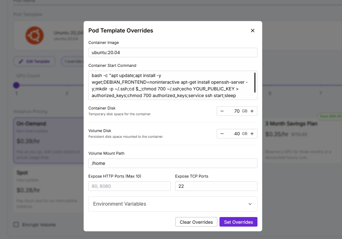Increase Volume Disk size with plus
Viewport: 342px width, 239px height.
(252, 134)
